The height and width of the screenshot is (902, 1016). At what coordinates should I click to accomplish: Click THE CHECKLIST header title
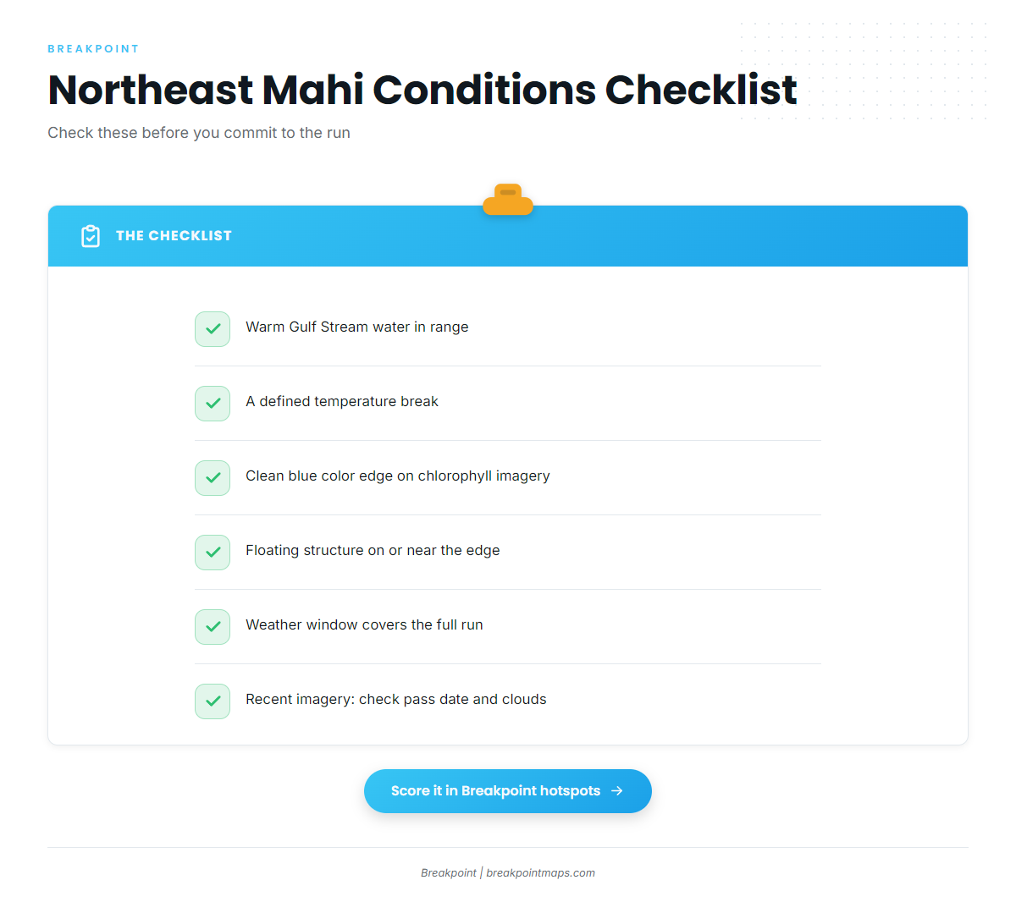(174, 236)
